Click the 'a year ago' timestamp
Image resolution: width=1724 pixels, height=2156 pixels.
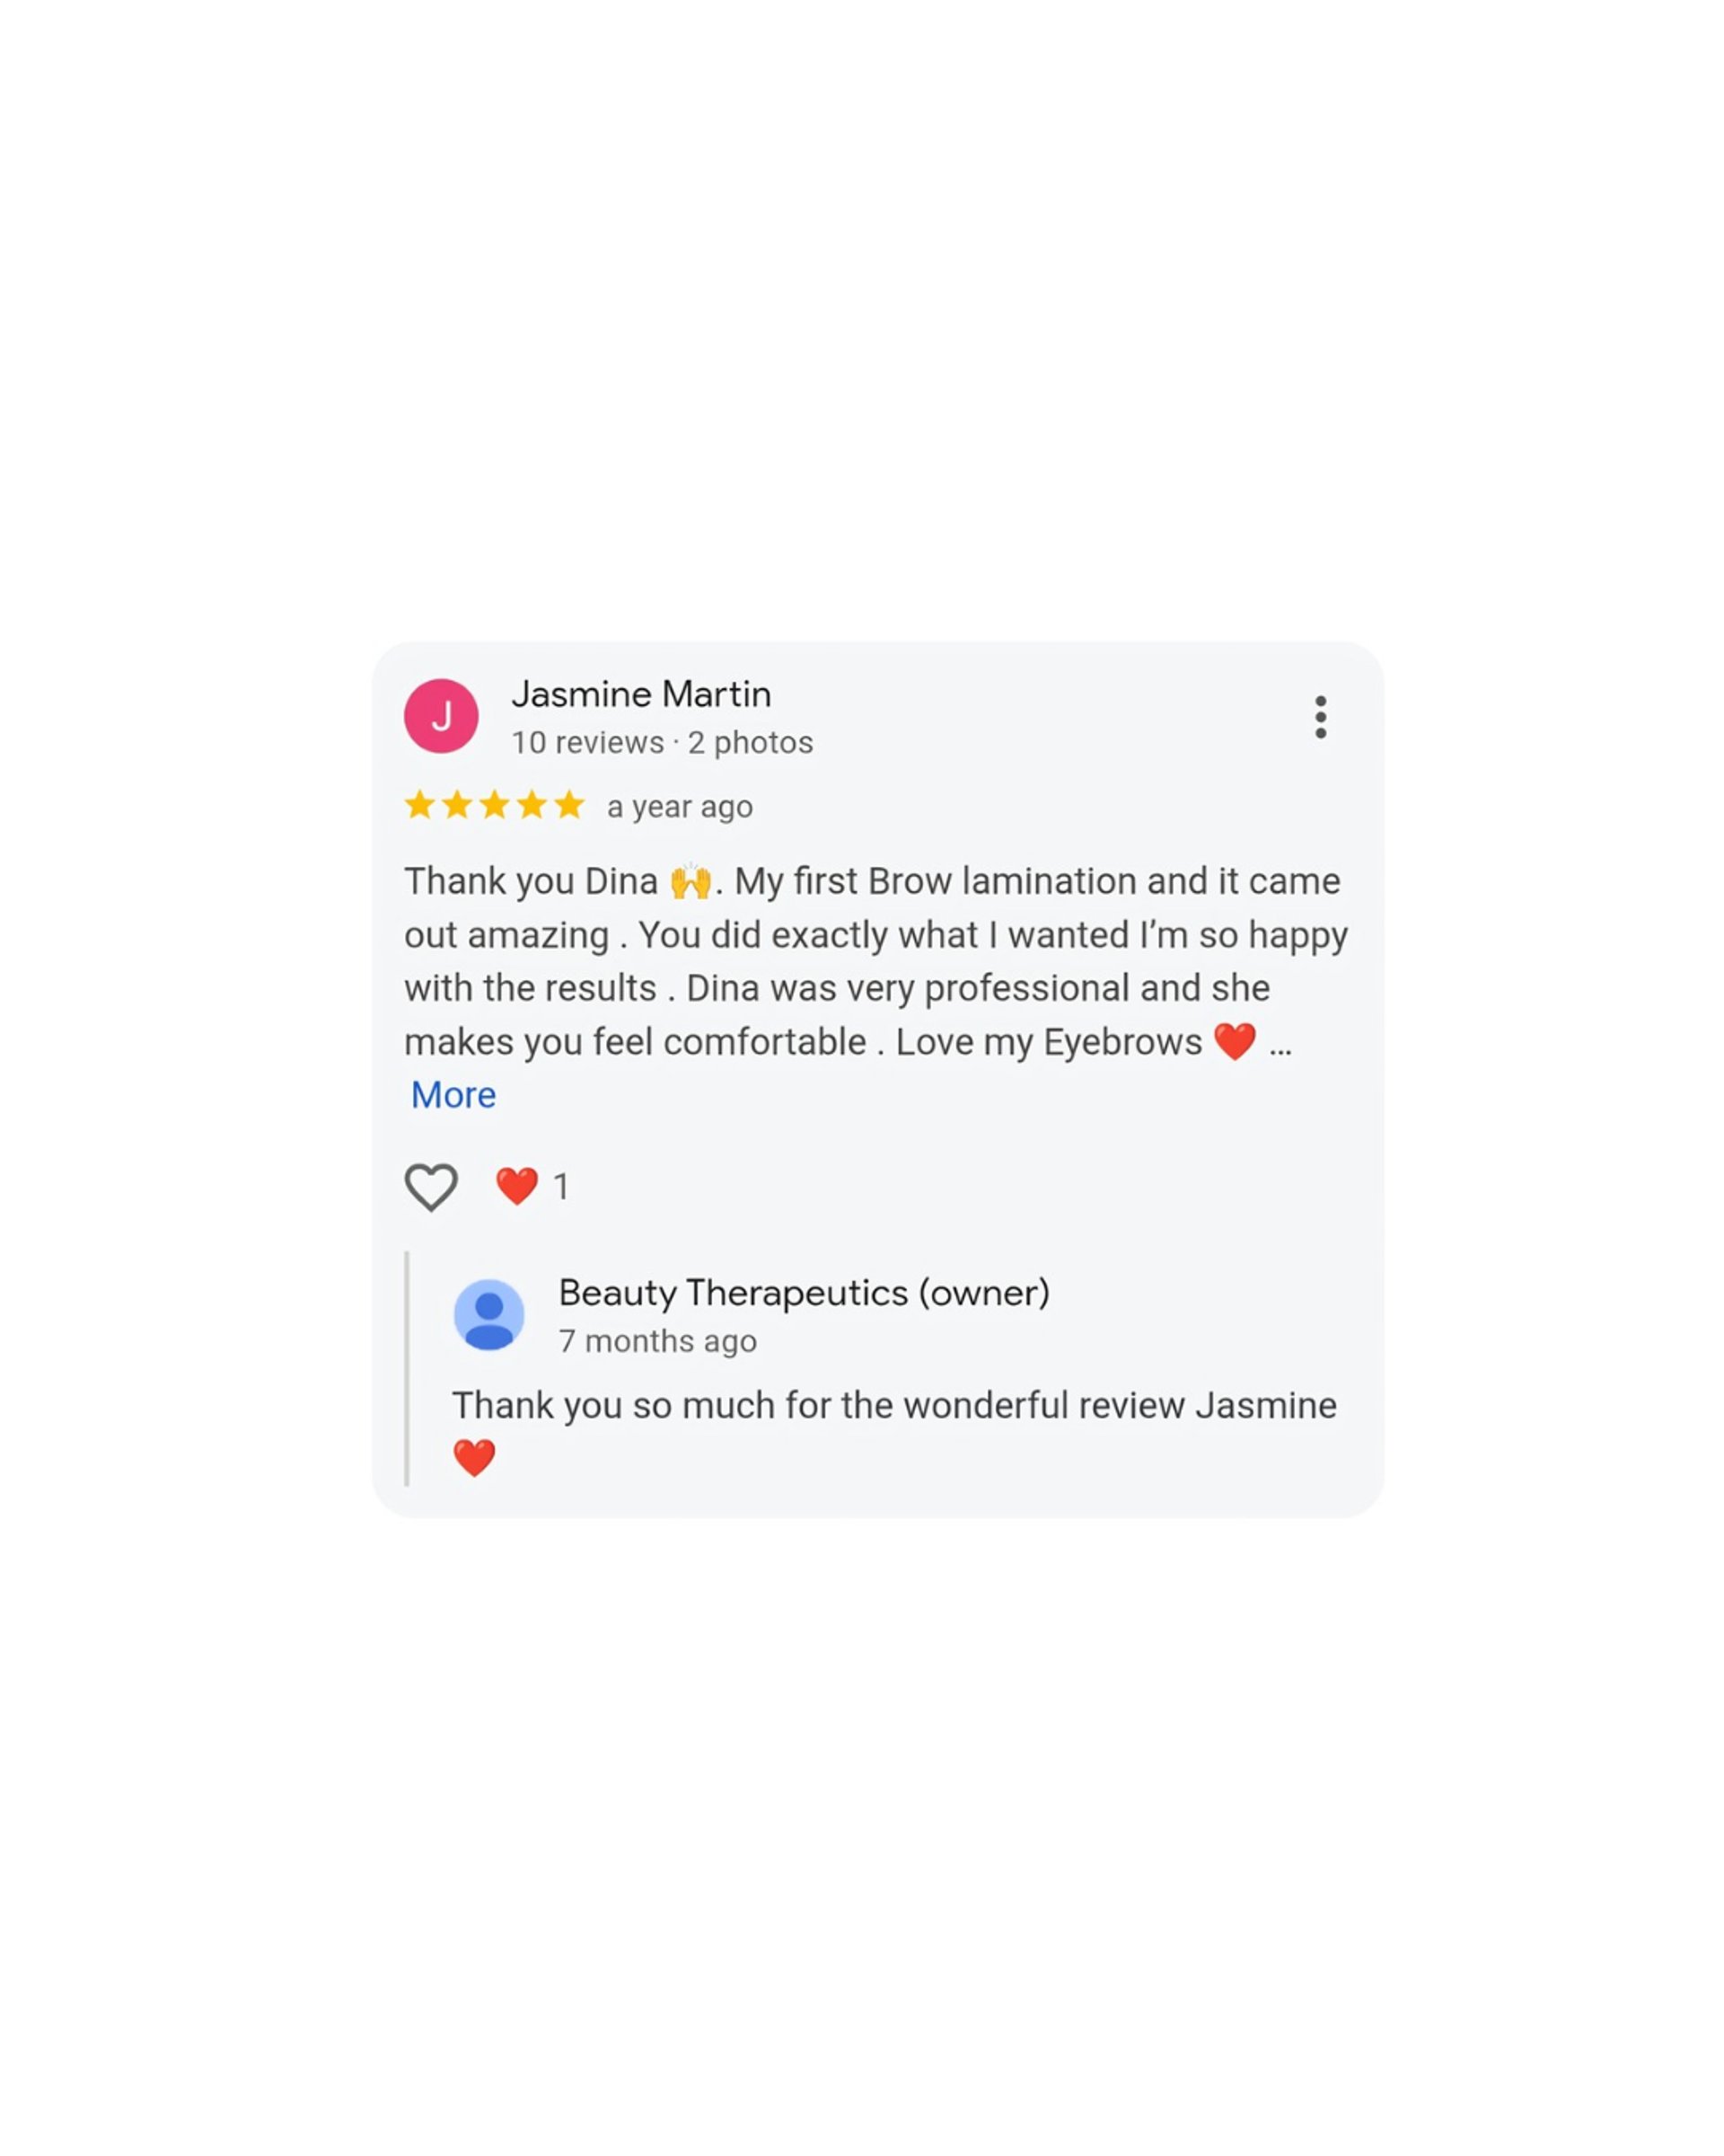coord(680,807)
